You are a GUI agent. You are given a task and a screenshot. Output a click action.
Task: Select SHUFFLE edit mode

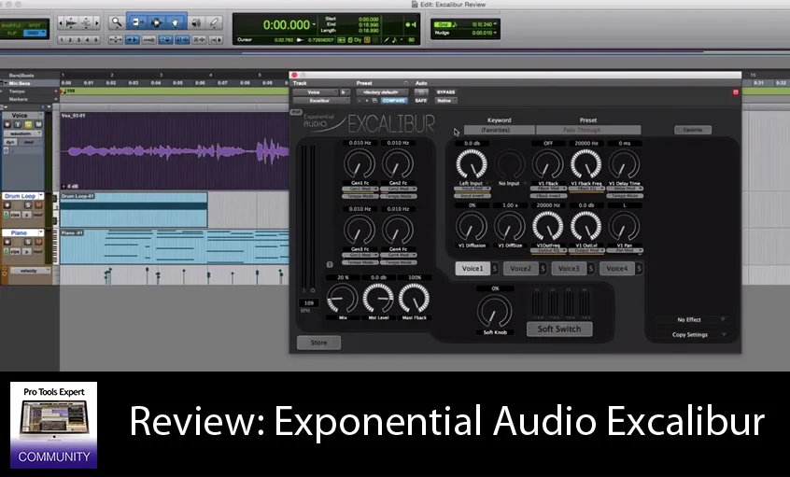(x=11, y=25)
